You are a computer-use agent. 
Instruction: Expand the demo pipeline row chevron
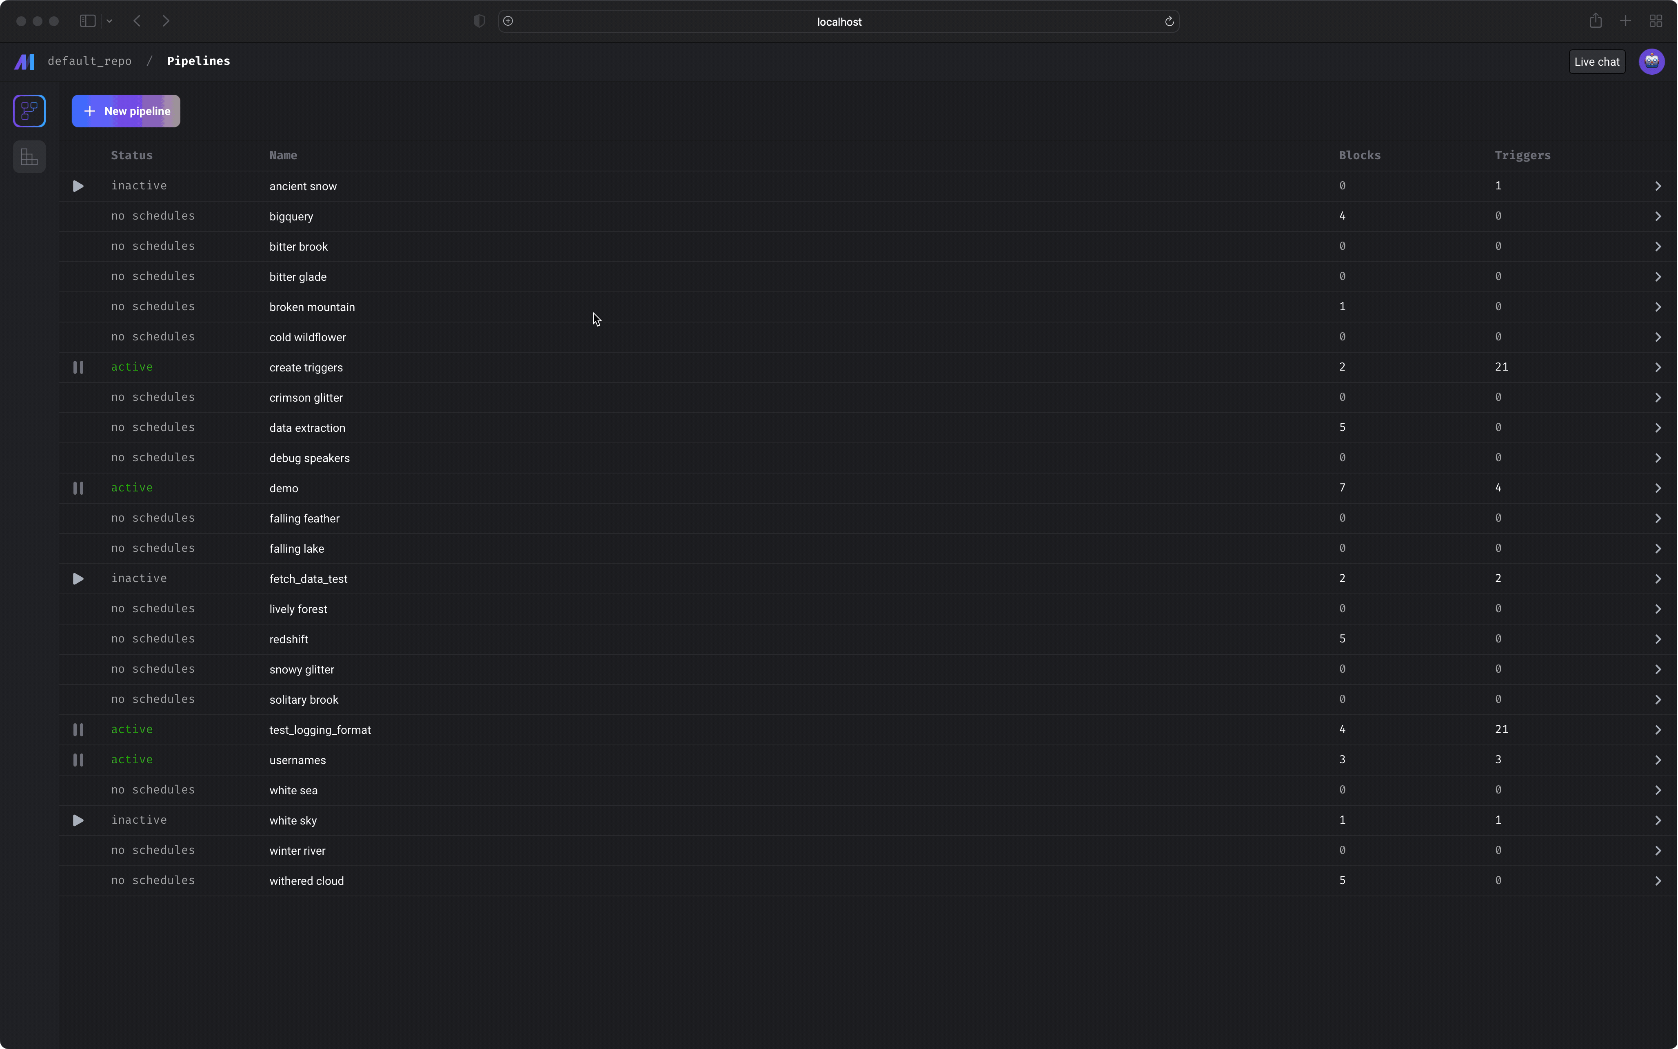coord(1658,489)
